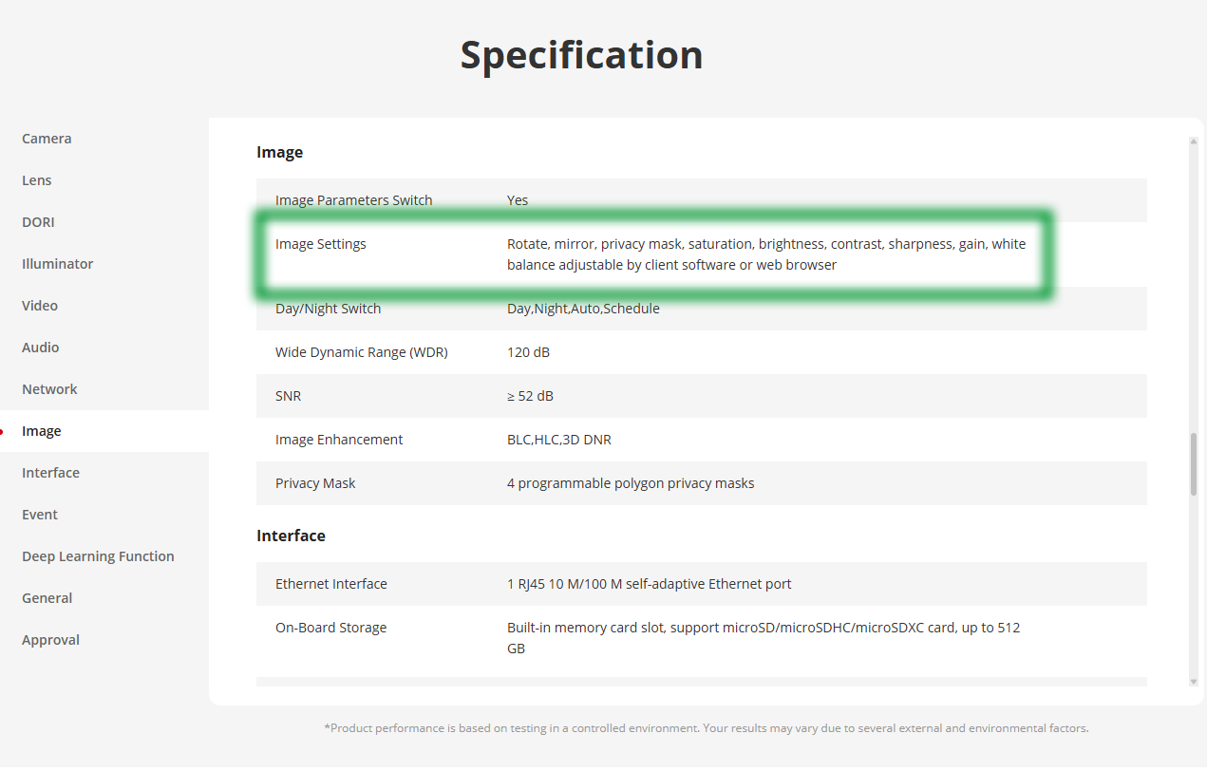
Task: Click the scrollbar up arrow
Action: [1194, 141]
